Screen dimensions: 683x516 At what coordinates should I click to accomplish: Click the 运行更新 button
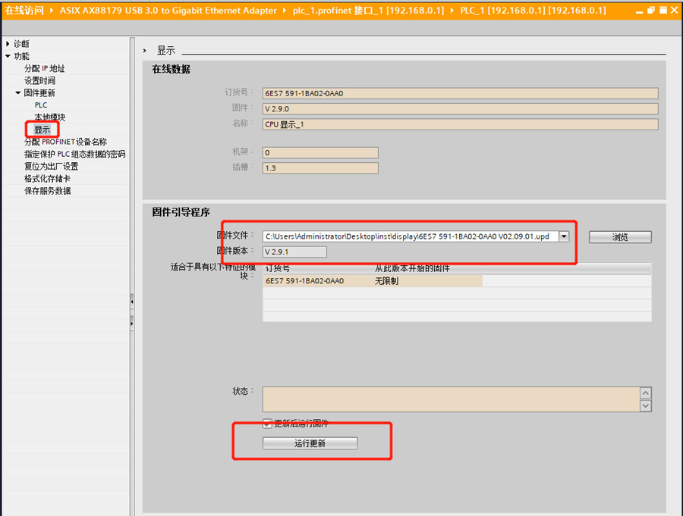coord(310,443)
